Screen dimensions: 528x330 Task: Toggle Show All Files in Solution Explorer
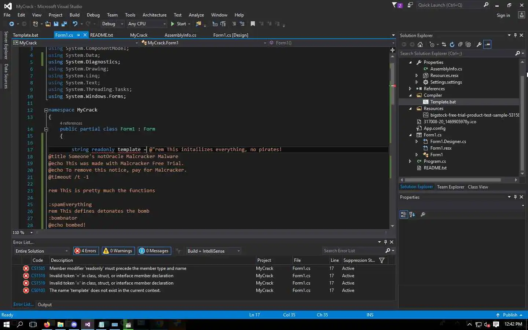tap(468, 44)
